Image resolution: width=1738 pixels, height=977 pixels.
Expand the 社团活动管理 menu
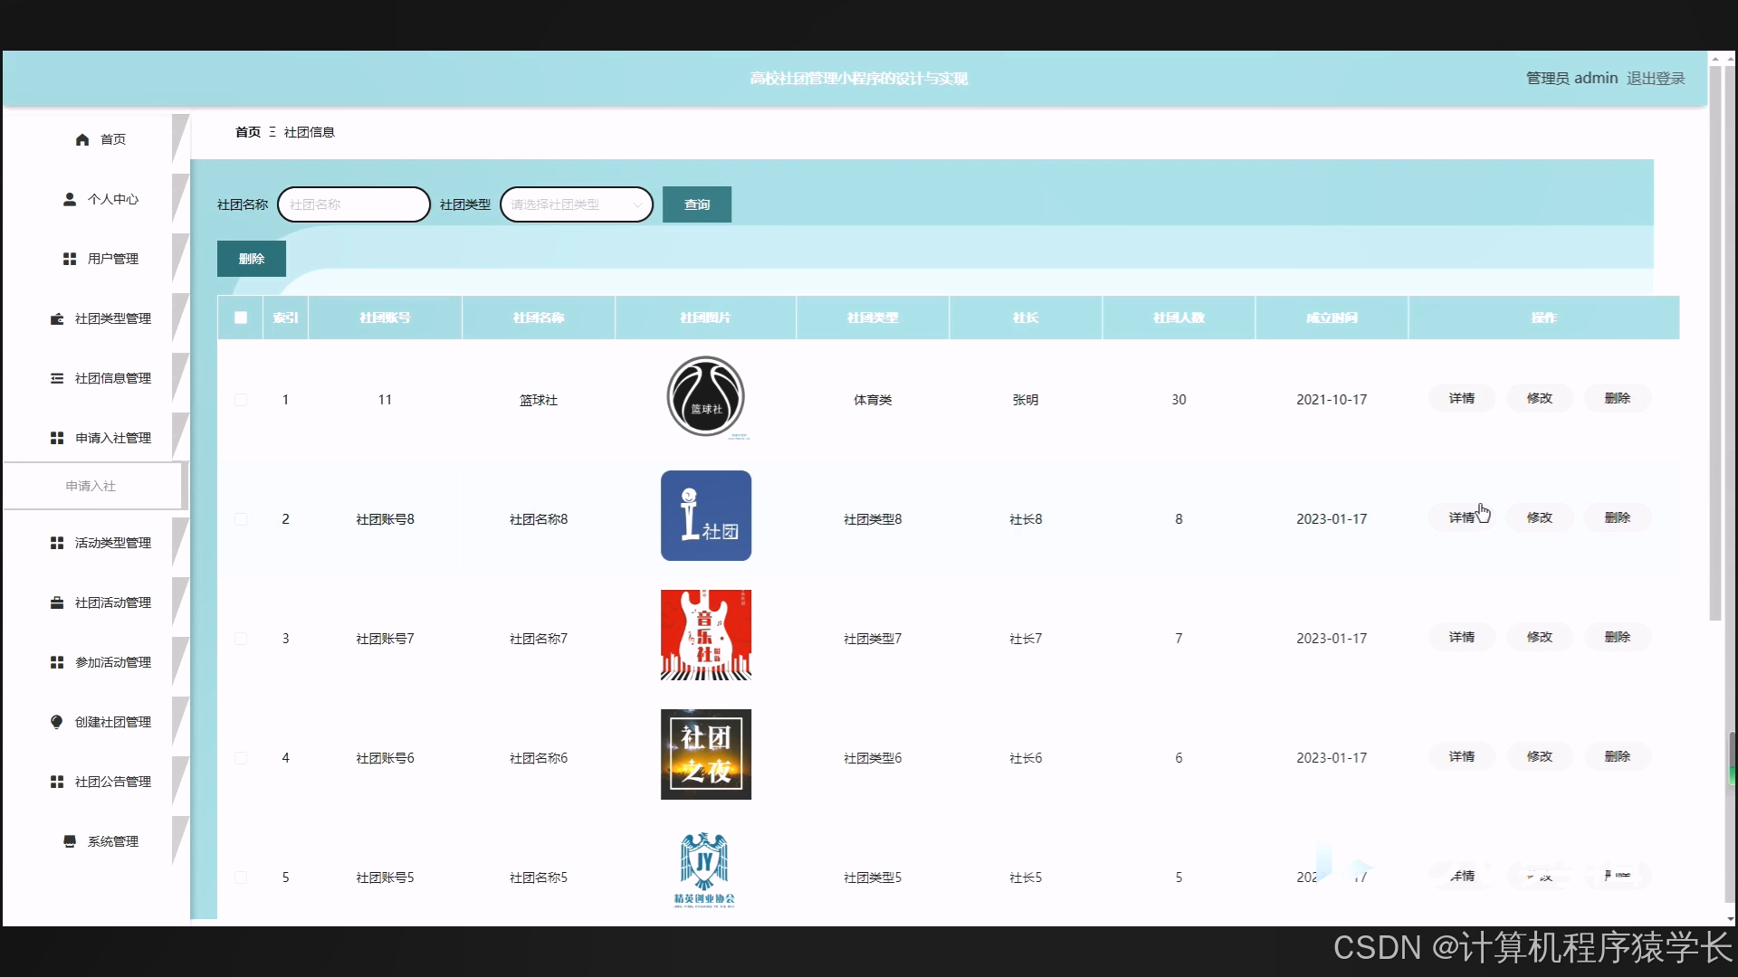point(95,602)
